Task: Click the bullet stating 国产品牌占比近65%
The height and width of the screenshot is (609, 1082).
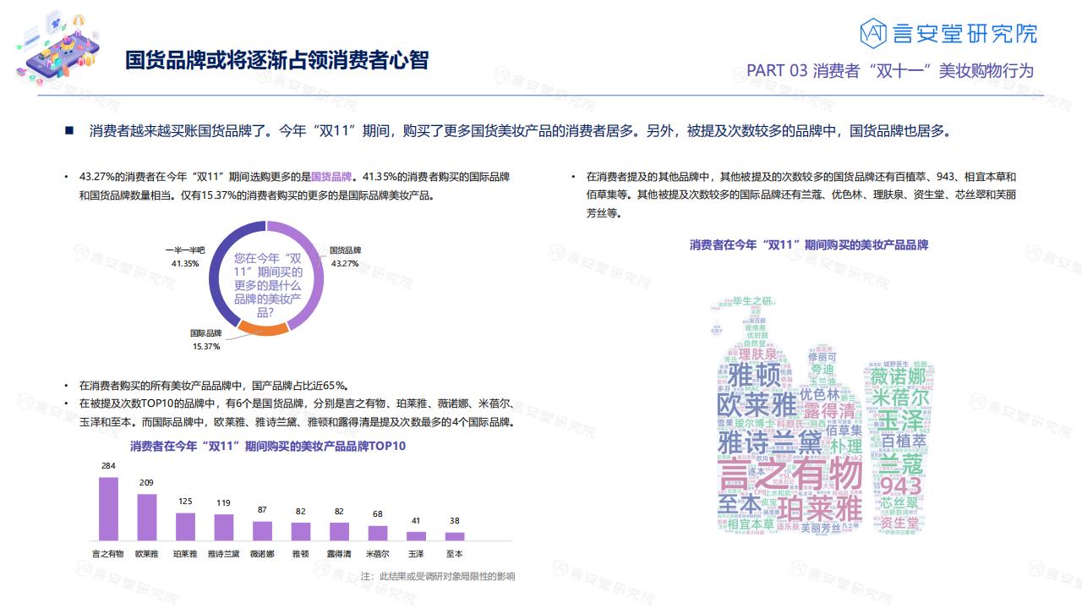Action: click(x=214, y=385)
